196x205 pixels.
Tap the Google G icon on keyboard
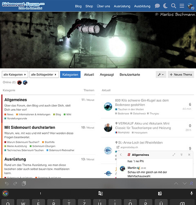(x=5, y=193)
